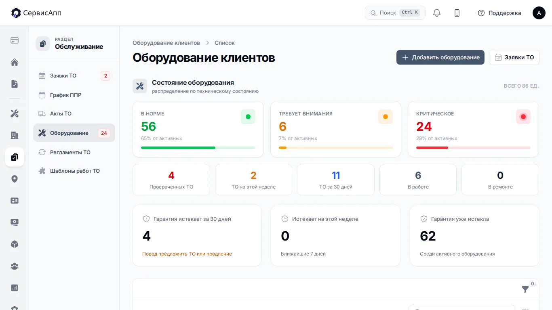Image resolution: width=552 pixels, height=310 pixels.
Task: Click Повод предложить ТО или продление text
Action: coord(187,254)
